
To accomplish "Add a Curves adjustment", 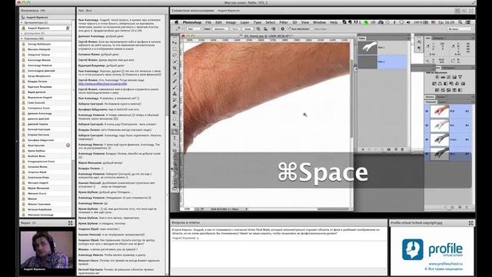I will (449, 77).
